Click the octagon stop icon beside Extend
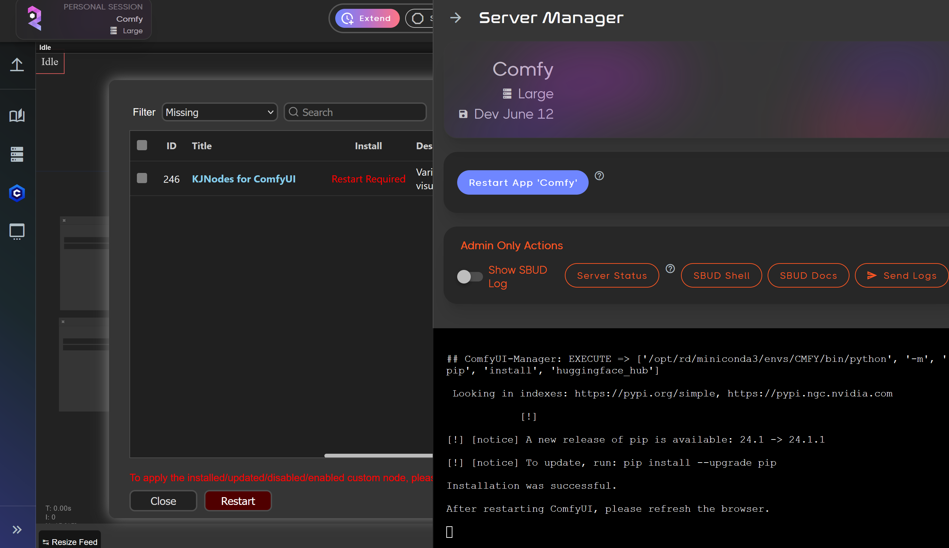Screen dimensions: 949x548 coord(418,18)
